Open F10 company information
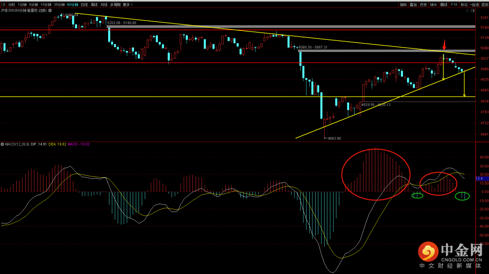 click(x=454, y=5)
